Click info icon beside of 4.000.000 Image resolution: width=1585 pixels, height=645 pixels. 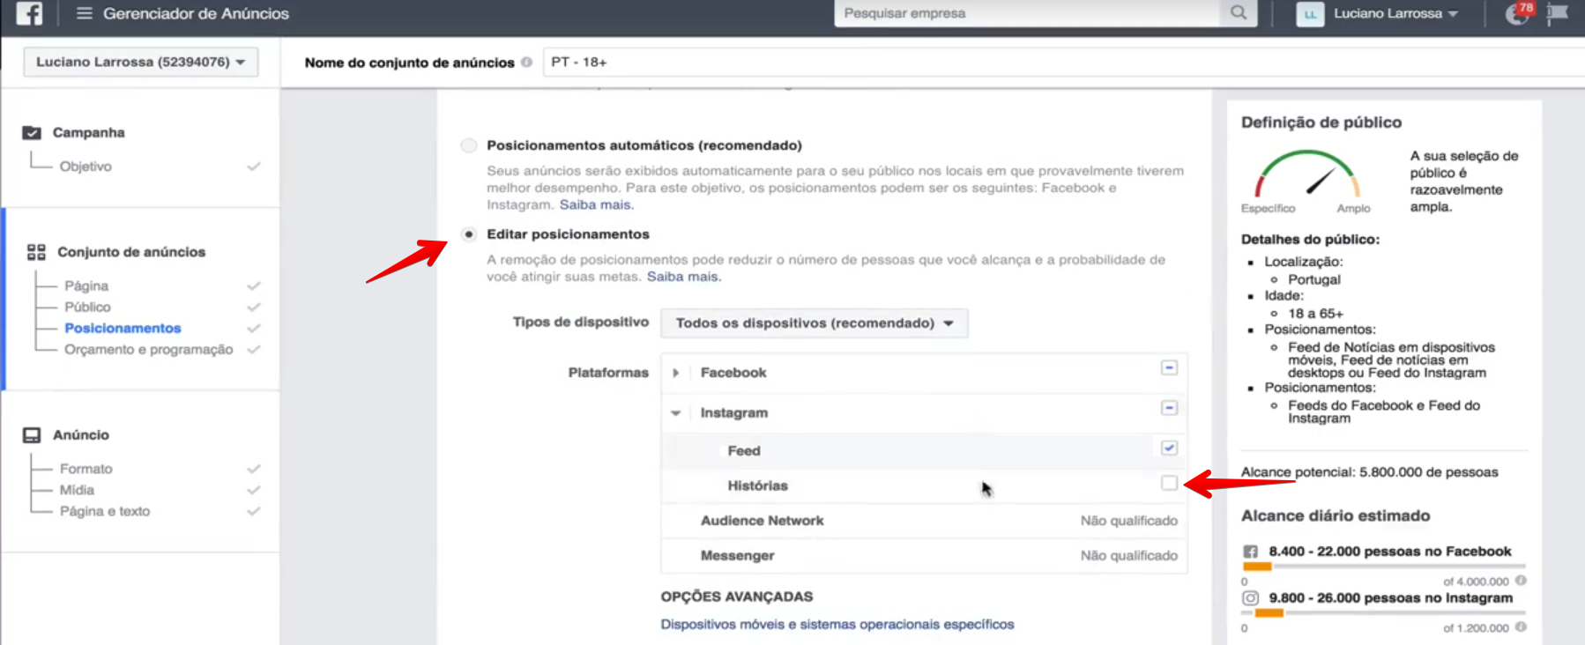pos(1521,581)
